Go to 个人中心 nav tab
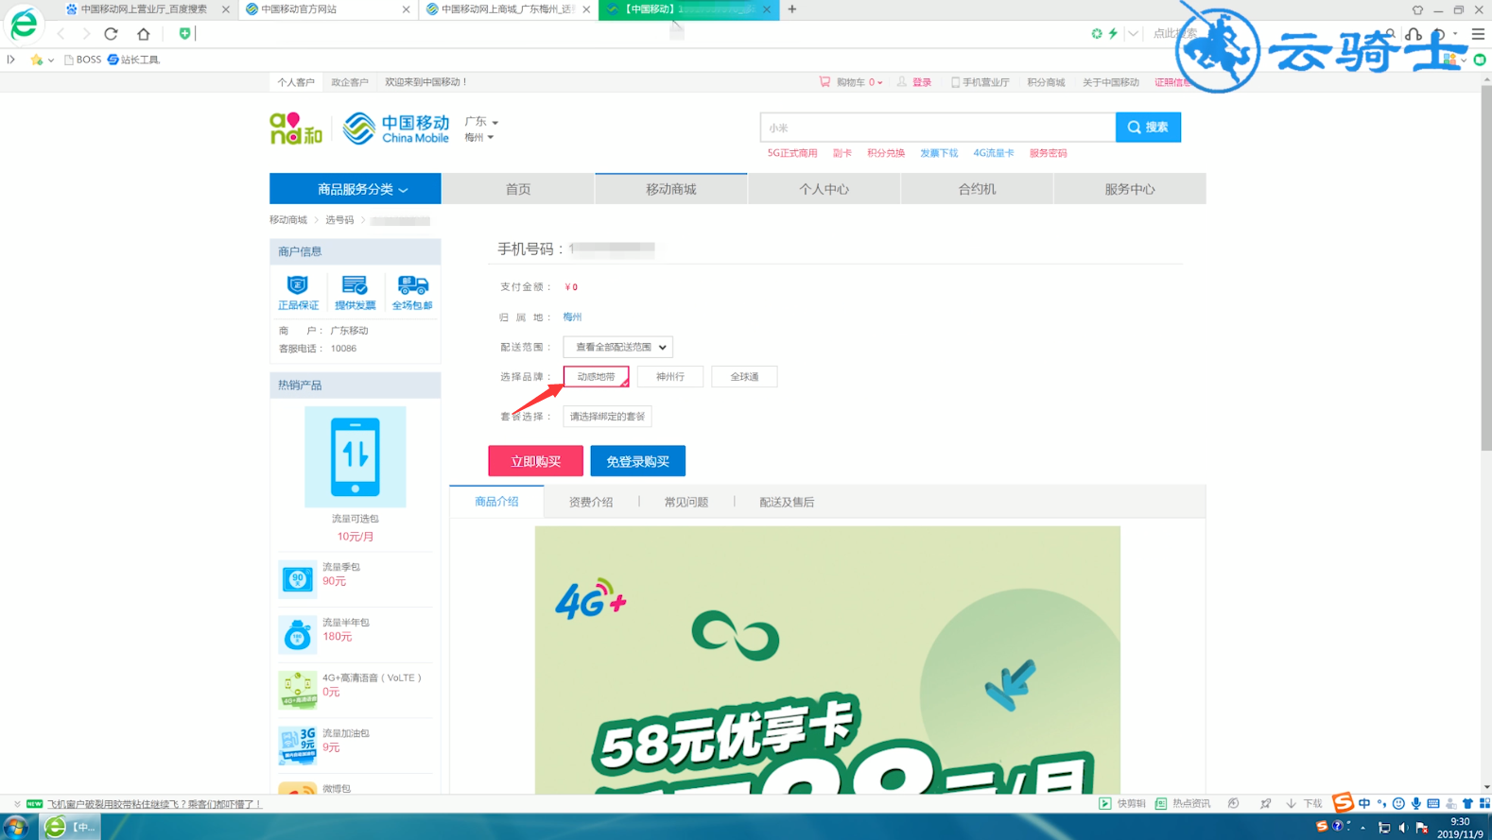 pyautogui.click(x=824, y=189)
